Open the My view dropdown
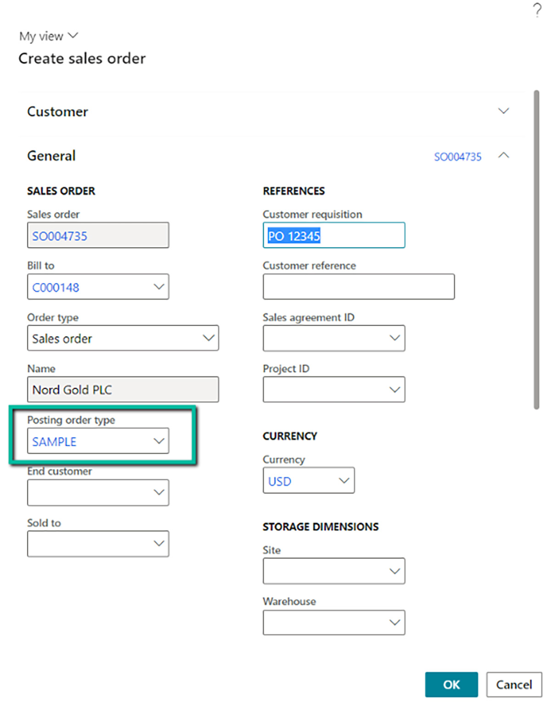The image size is (551, 706). point(49,36)
